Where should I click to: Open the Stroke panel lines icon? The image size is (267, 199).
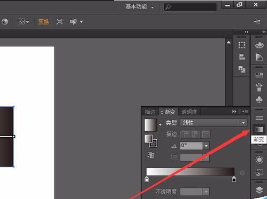click(x=259, y=117)
